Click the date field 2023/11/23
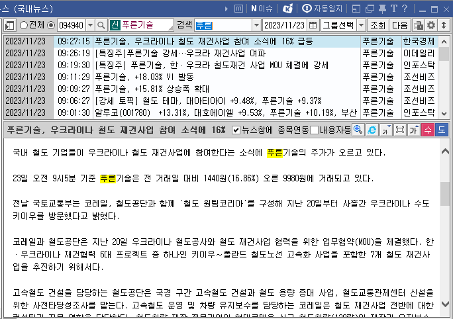Viewport: 453px width, 319px height. 285,25
